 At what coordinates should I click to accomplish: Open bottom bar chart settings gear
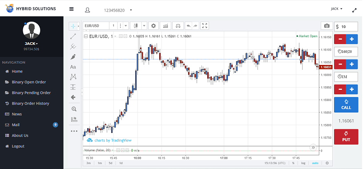coord(327,163)
